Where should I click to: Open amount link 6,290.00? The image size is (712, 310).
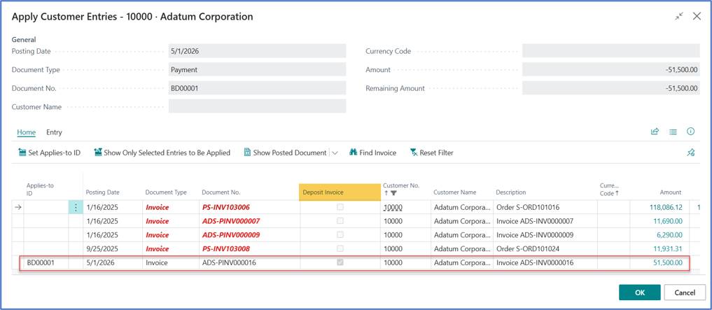(669, 235)
